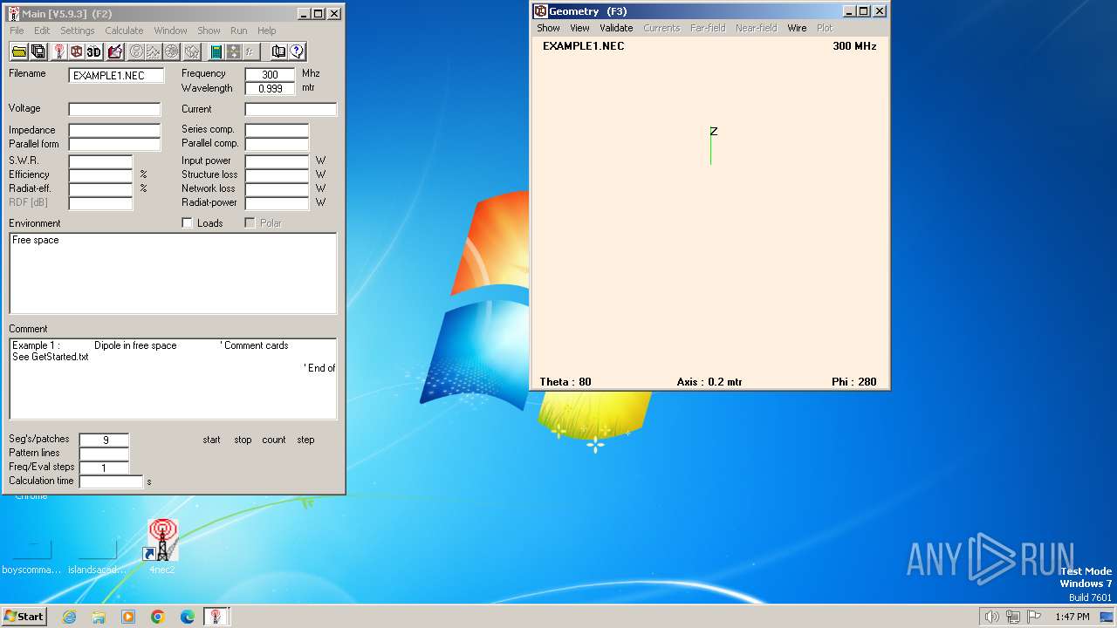Click the wireframe cube toolbar icon
The height and width of the screenshot is (628, 1117).
pos(77,52)
